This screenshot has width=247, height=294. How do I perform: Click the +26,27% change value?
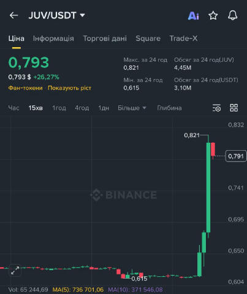pyautogui.click(x=46, y=77)
